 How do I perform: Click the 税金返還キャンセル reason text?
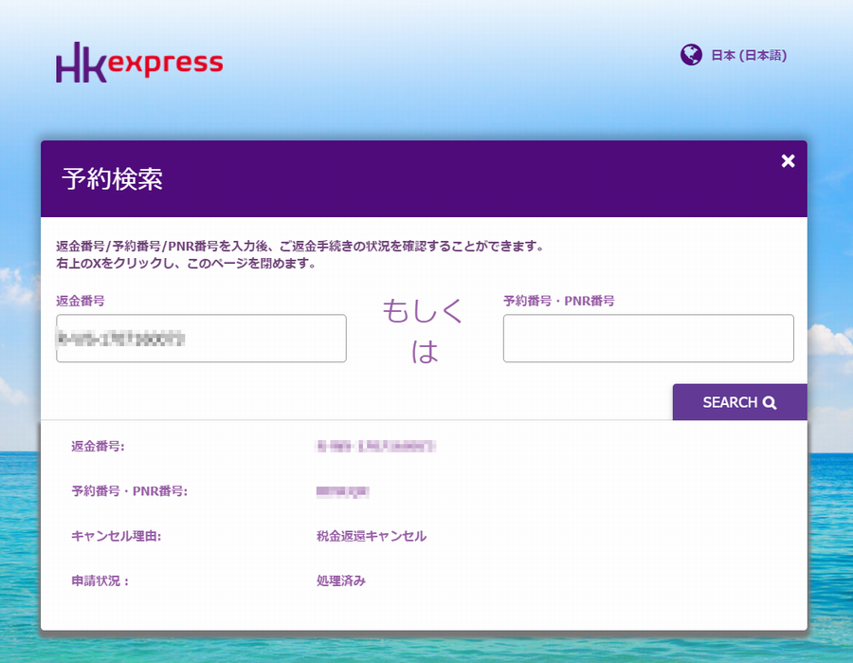pos(372,536)
